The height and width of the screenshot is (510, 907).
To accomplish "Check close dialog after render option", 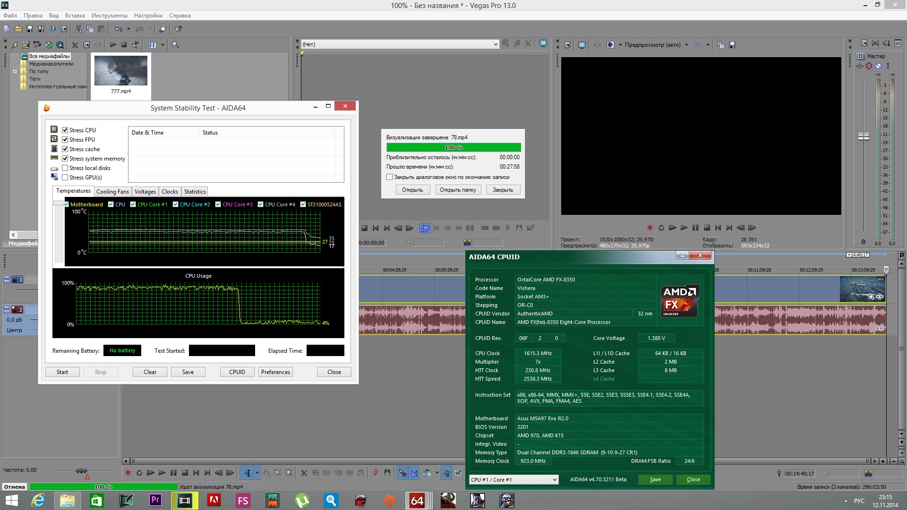I will (389, 177).
